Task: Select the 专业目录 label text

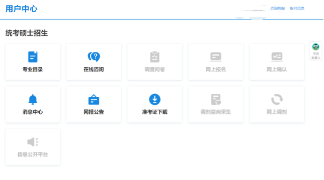Action: tap(33, 70)
